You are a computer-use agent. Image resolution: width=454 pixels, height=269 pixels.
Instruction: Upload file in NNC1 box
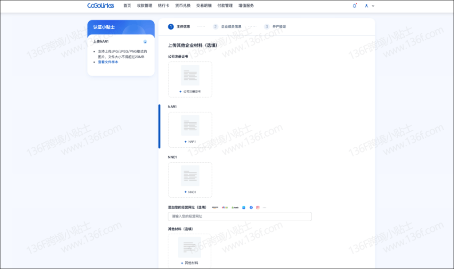[190, 180]
